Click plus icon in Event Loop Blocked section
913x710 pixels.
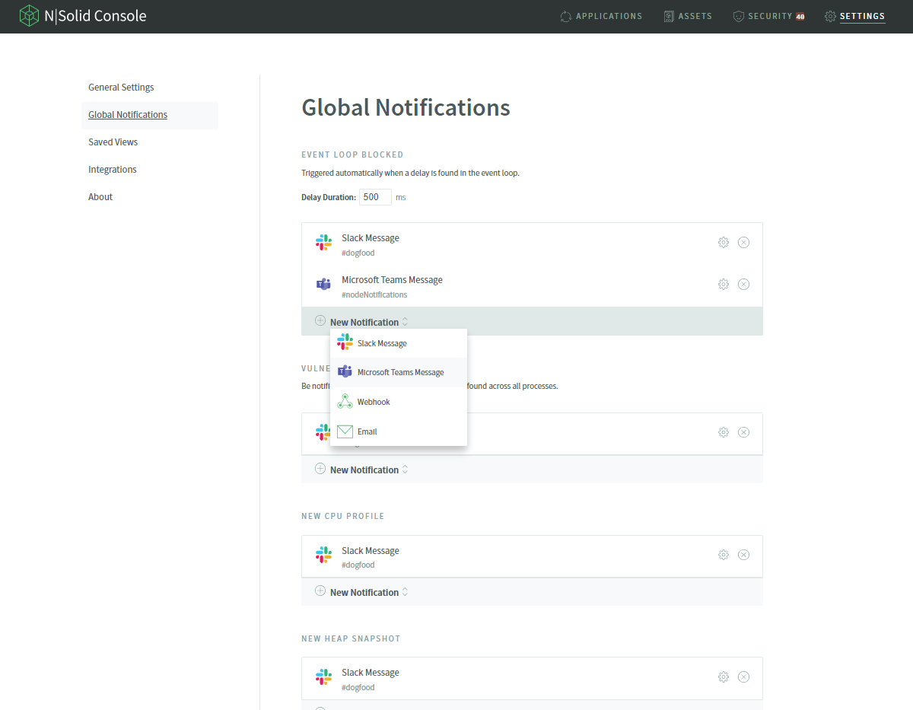(320, 321)
